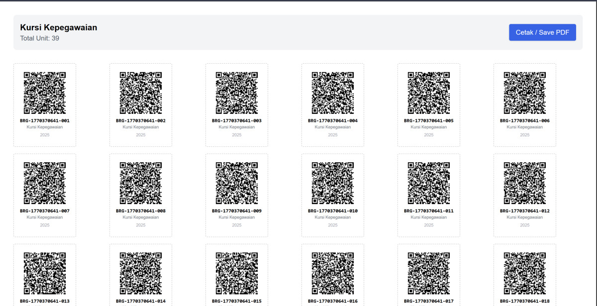Select QR code for BRG-1770370641-017
This screenshot has height=306, width=597.
coord(429,273)
